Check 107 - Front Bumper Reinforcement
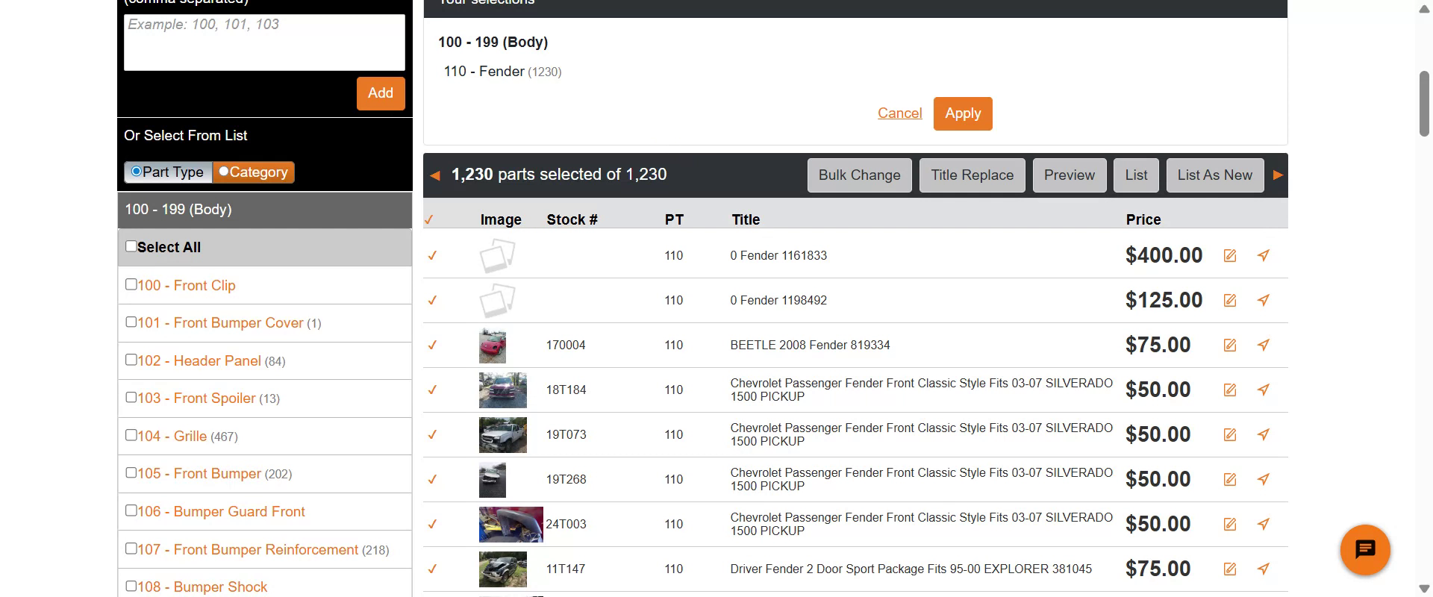This screenshot has height=597, width=1433. click(x=131, y=548)
